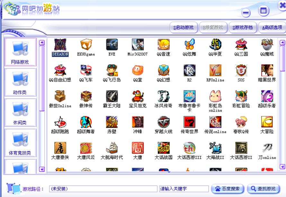This screenshot has width=286, height=197.
Task: Pick the 大唐风云 game icon
Action: 86,148
